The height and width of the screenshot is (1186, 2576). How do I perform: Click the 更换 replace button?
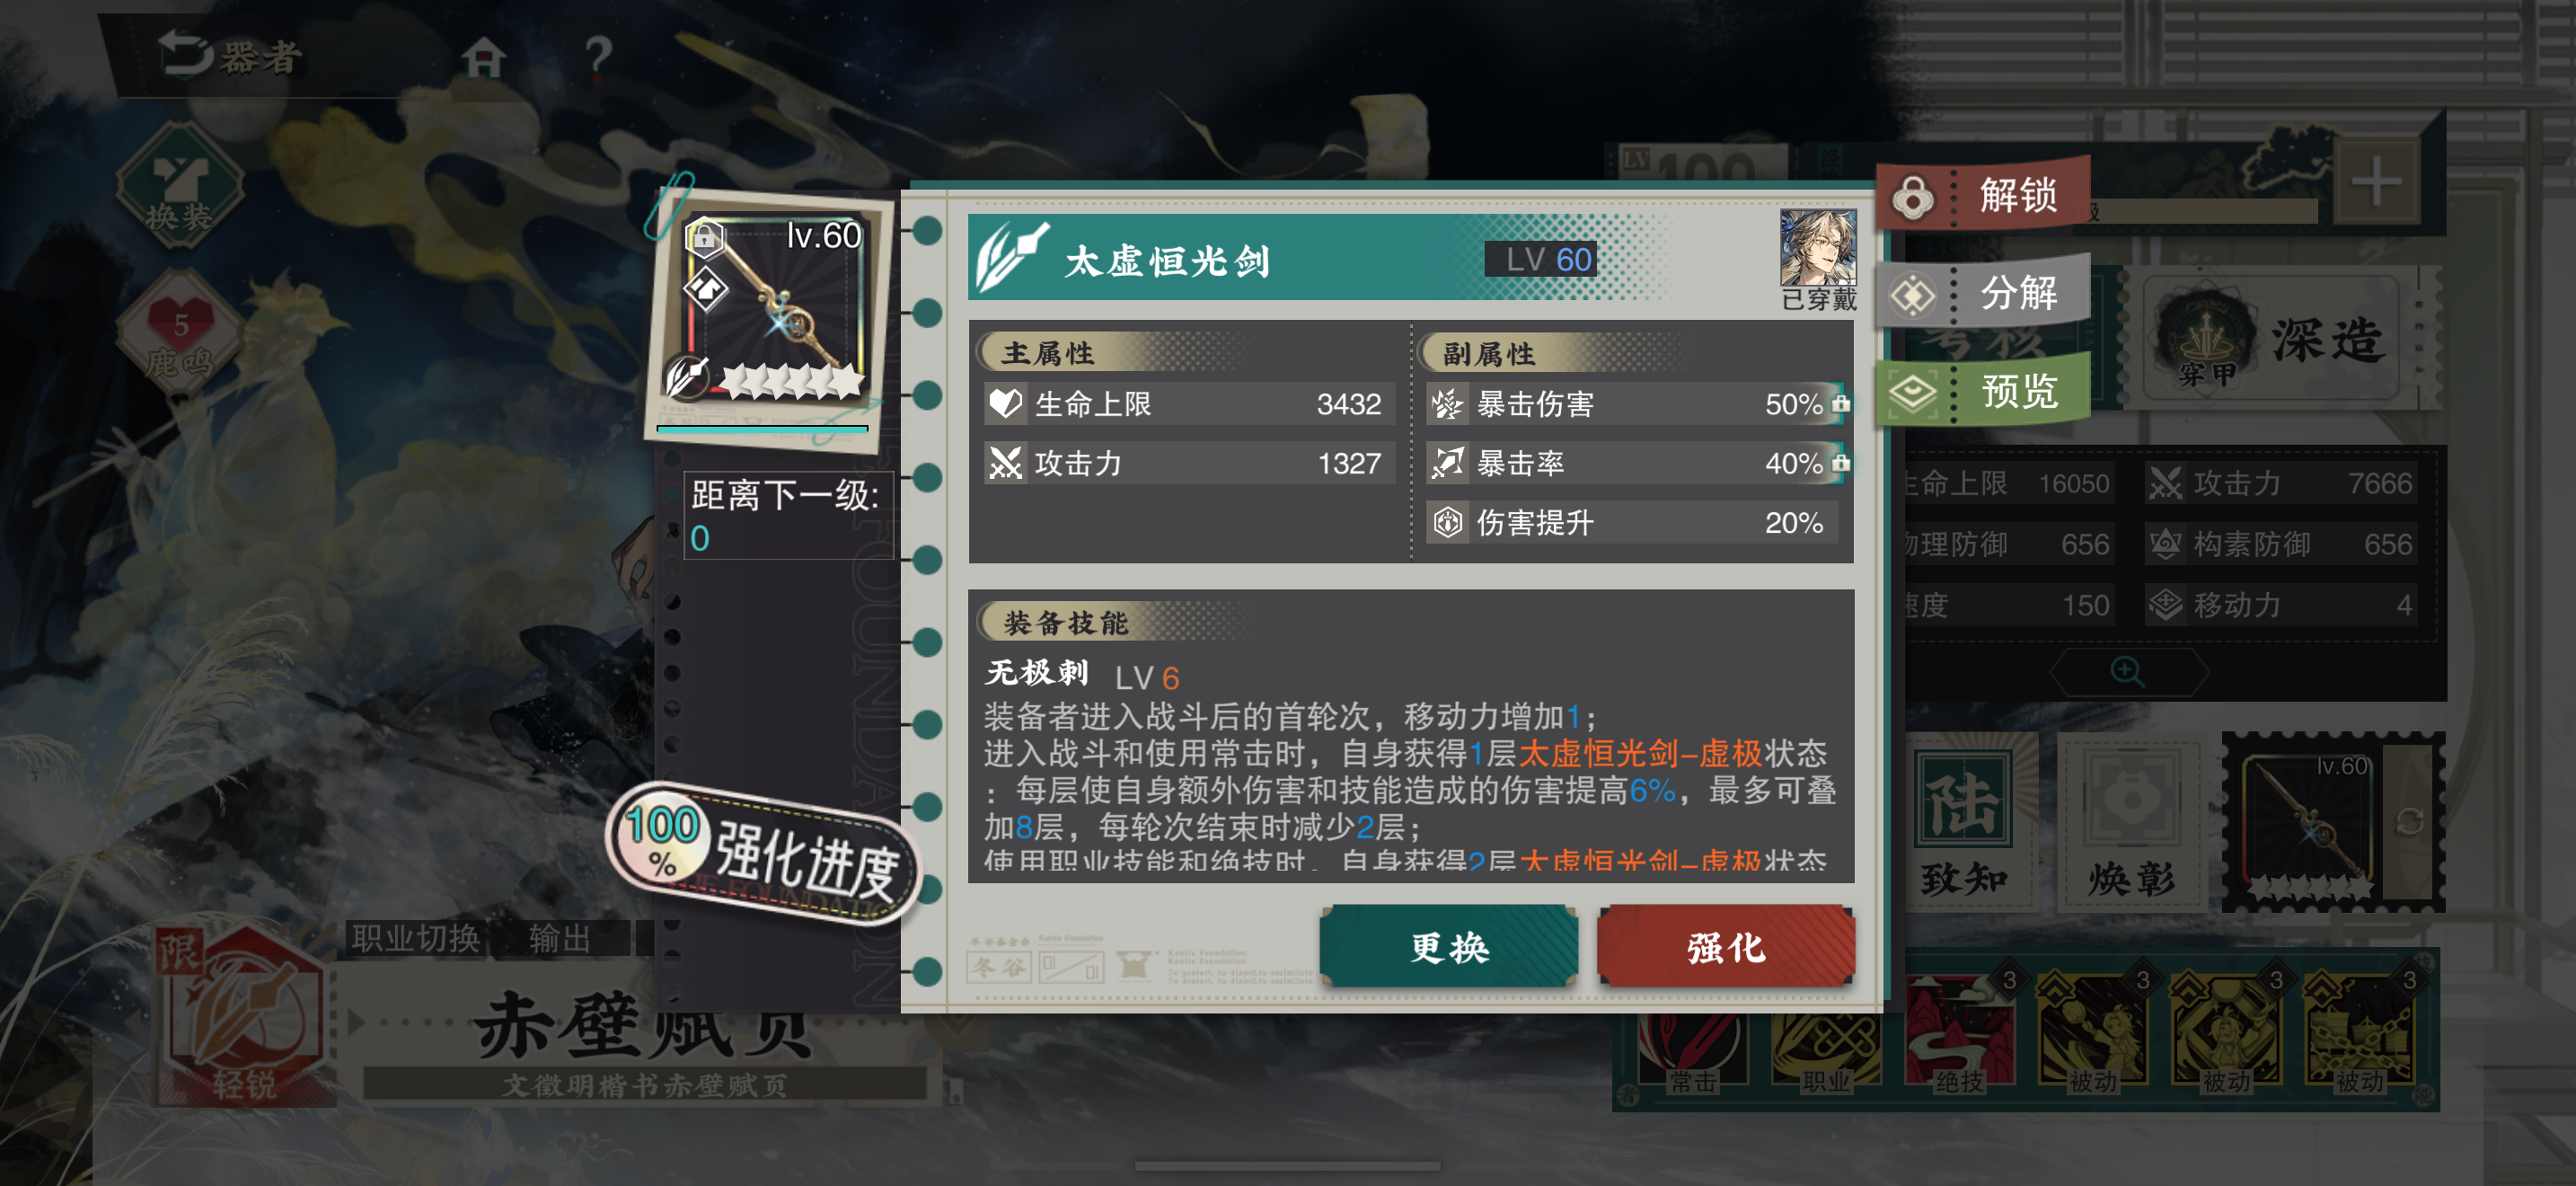pyautogui.click(x=1449, y=946)
